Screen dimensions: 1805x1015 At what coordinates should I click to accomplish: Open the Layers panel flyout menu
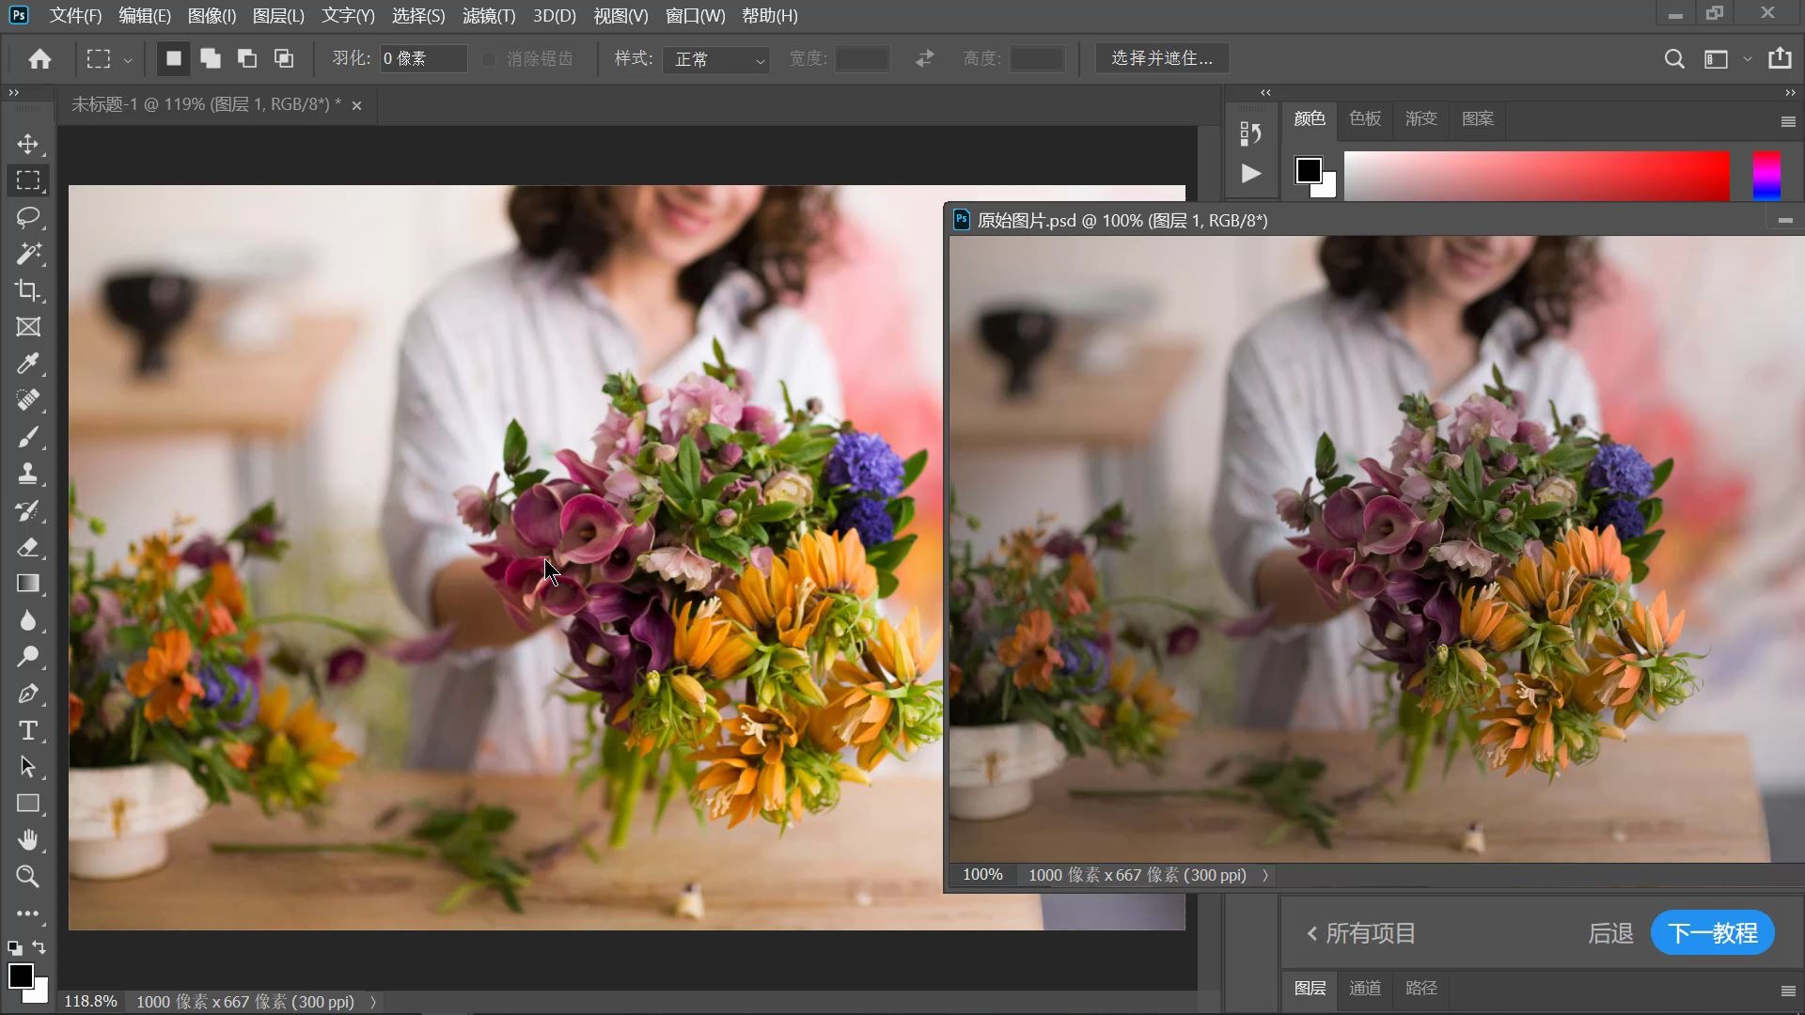tap(1788, 991)
